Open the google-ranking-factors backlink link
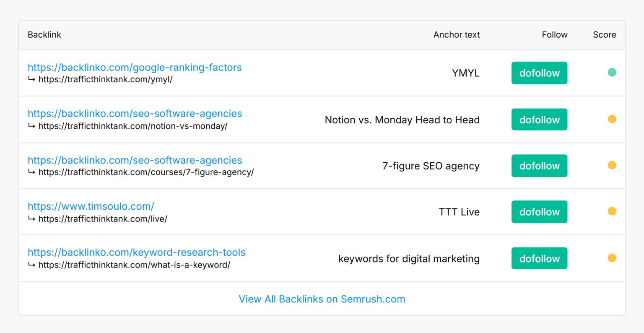Viewport: 644px width, 333px height. pos(135,67)
